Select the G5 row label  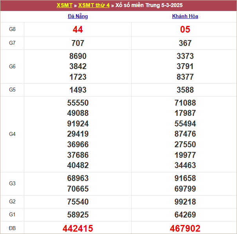click(12, 90)
